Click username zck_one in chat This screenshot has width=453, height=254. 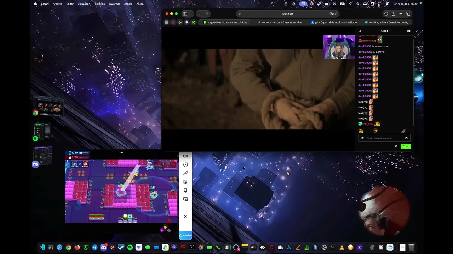point(367,124)
